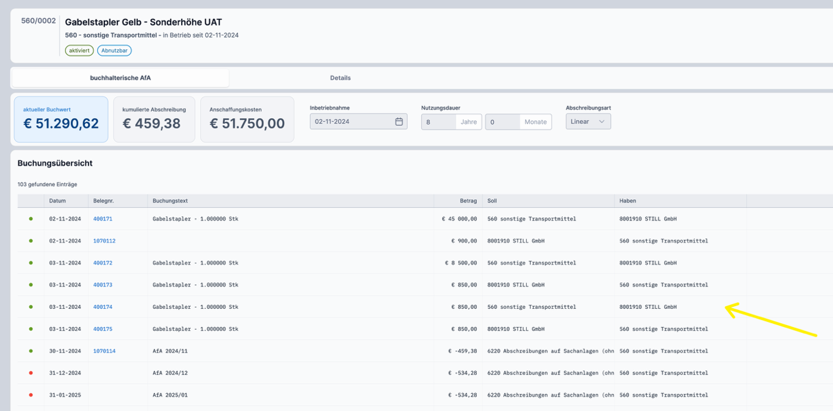
Task: Click red status dot for AfA 2024/12
Action: 31,373
